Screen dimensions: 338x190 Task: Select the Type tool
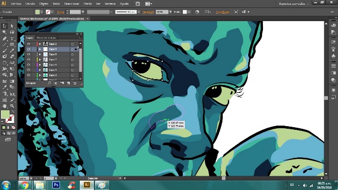click(x=12, y=39)
